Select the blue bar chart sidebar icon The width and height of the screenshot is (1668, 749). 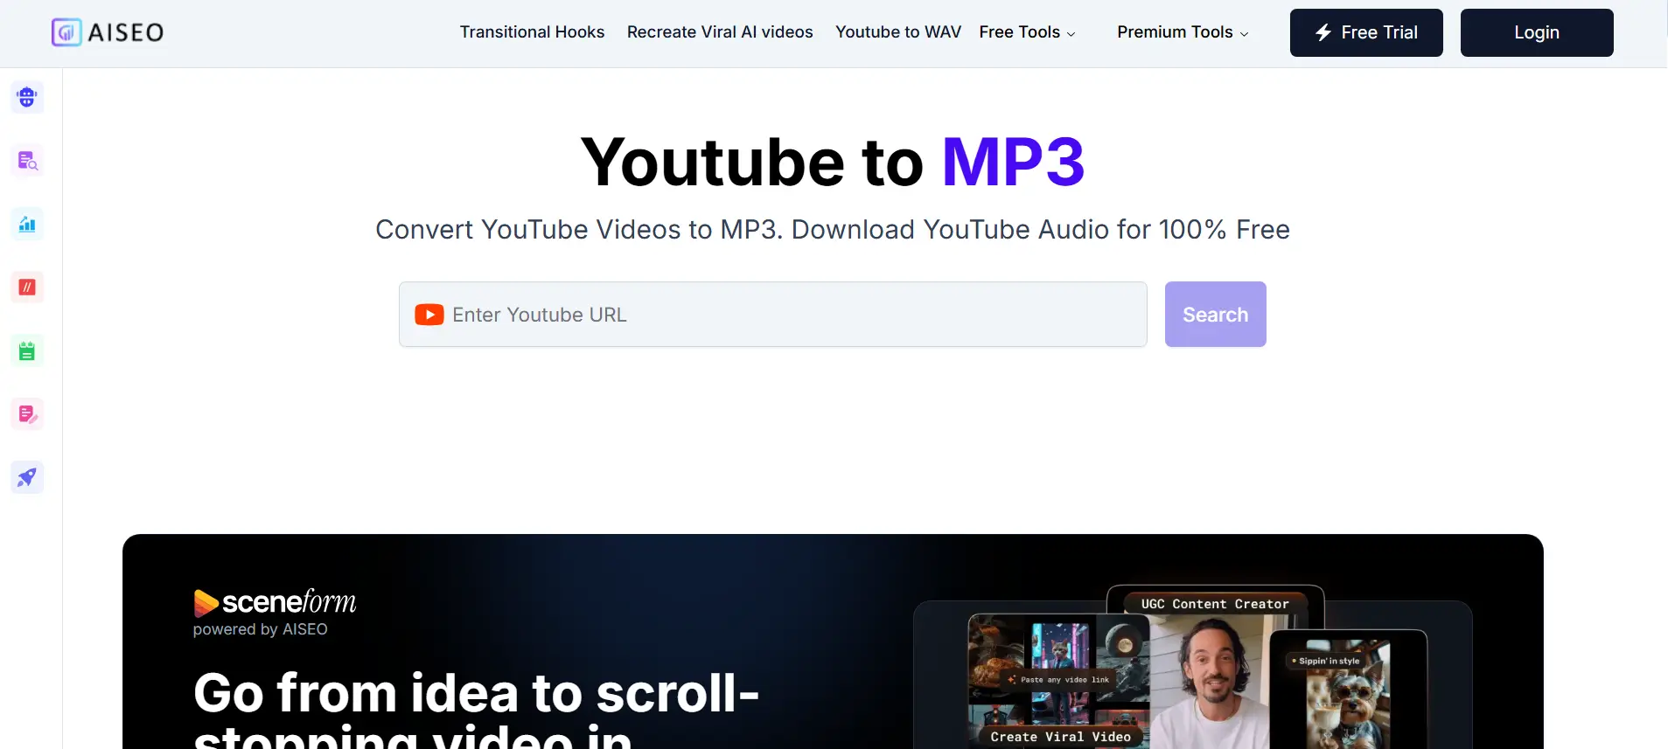click(27, 224)
